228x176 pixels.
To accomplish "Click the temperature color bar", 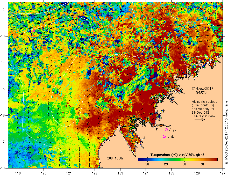I will pyautogui.click(x=178, y=160).
